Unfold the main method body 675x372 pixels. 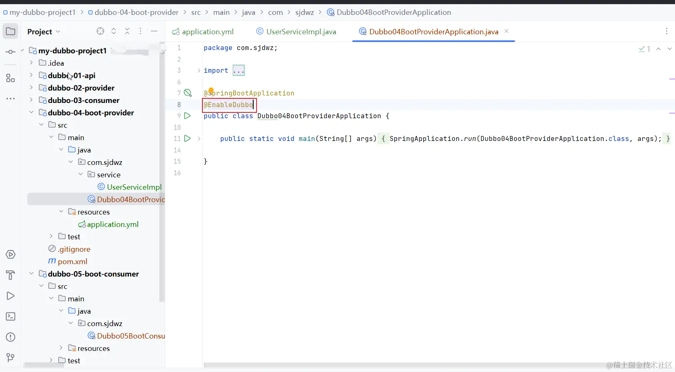[x=199, y=139]
